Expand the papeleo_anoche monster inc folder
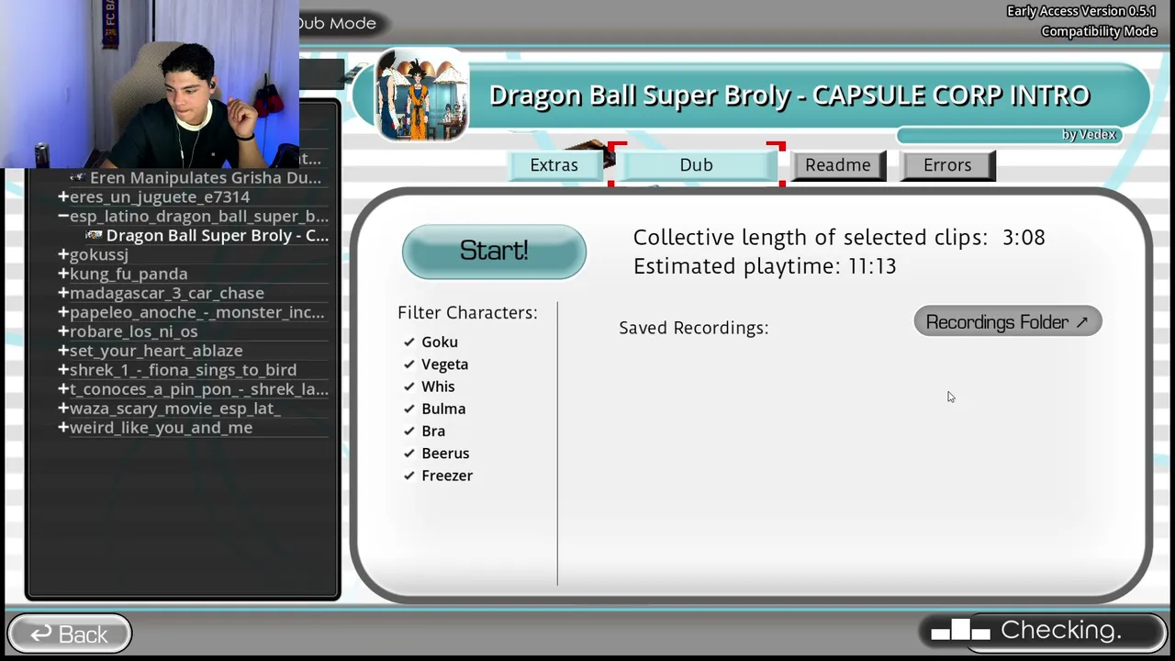This screenshot has height=661, width=1175. pos(63,312)
